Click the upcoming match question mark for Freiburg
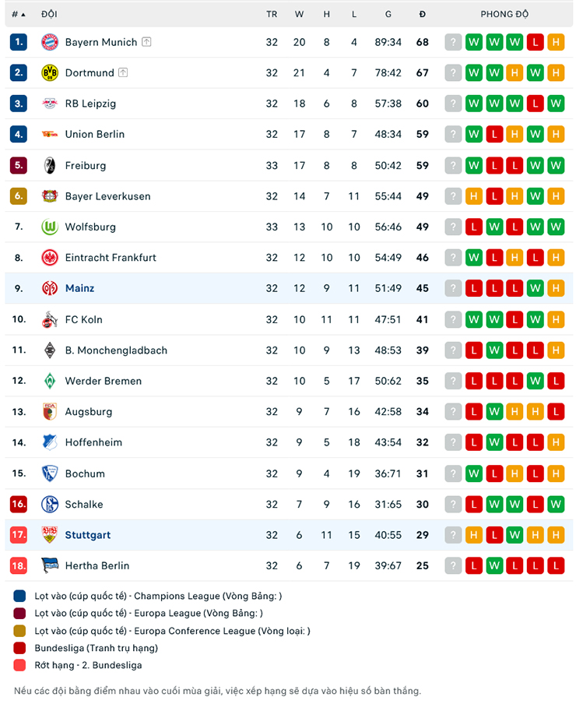 [x=453, y=166]
